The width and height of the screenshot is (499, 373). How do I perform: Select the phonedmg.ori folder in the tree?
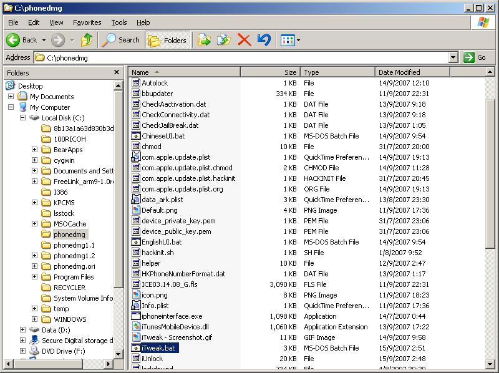pos(74,266)
